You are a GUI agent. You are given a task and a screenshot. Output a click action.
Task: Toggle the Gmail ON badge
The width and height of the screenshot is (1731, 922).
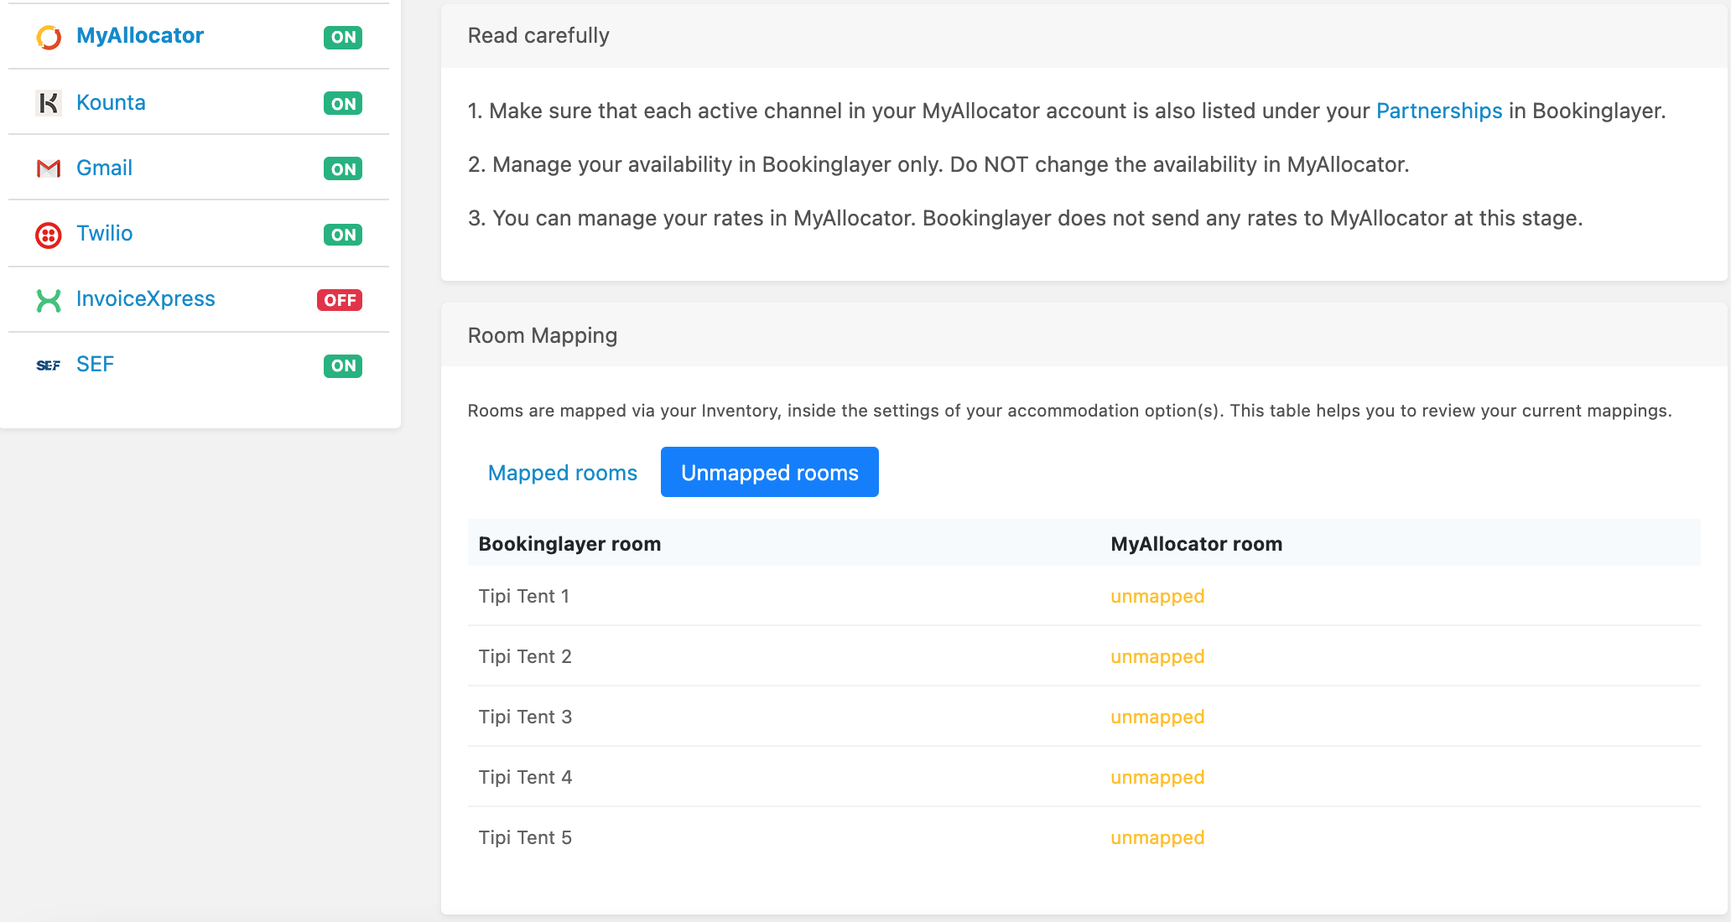click(343, 168)
